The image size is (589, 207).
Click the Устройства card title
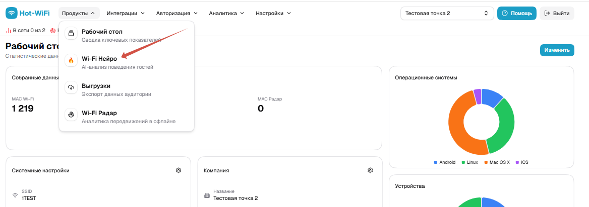[x=410, y=186]
